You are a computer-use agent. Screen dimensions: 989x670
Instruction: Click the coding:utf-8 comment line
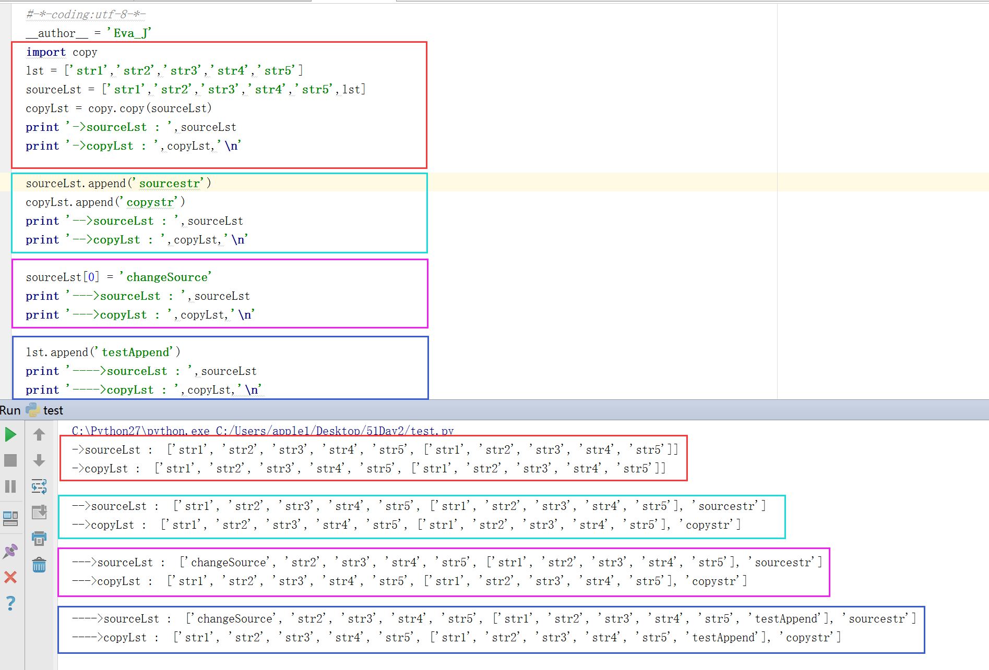click(x=86, y=15)
